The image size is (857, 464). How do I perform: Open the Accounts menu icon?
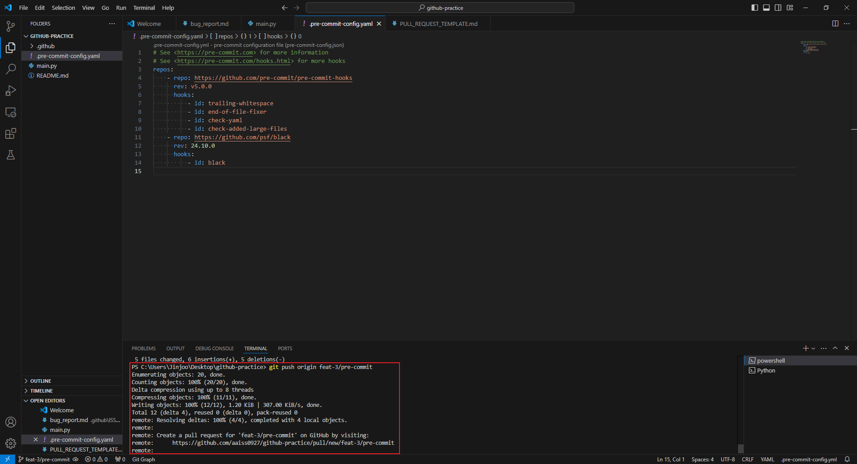coord(11,422)
